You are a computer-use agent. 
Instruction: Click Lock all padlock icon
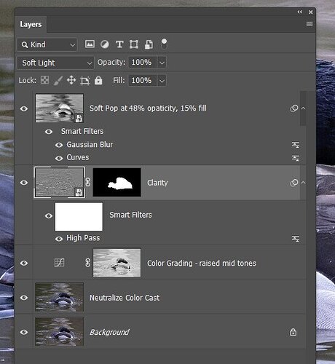98,80
